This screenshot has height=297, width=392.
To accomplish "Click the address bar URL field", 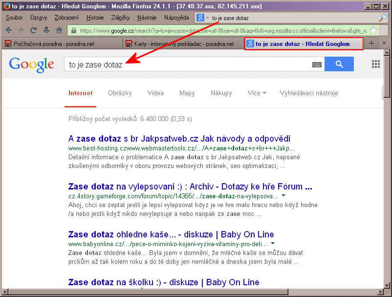I will (223, 31).
